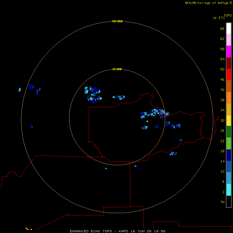Click the legend value 10

[x=222, y=172]
